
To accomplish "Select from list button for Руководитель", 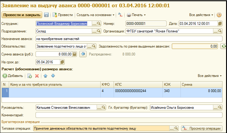I will (x=99, y=108).
